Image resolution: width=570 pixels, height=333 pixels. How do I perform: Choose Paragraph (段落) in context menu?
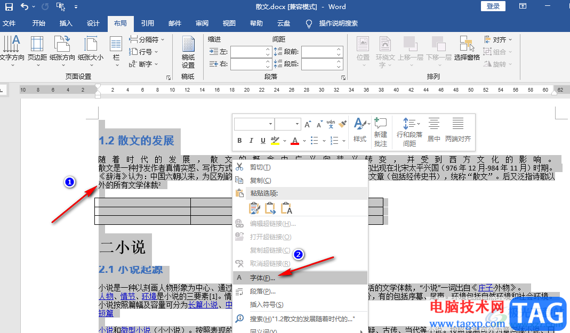300,291
